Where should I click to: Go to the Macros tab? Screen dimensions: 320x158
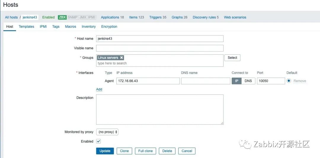click(x=71, y=27)
